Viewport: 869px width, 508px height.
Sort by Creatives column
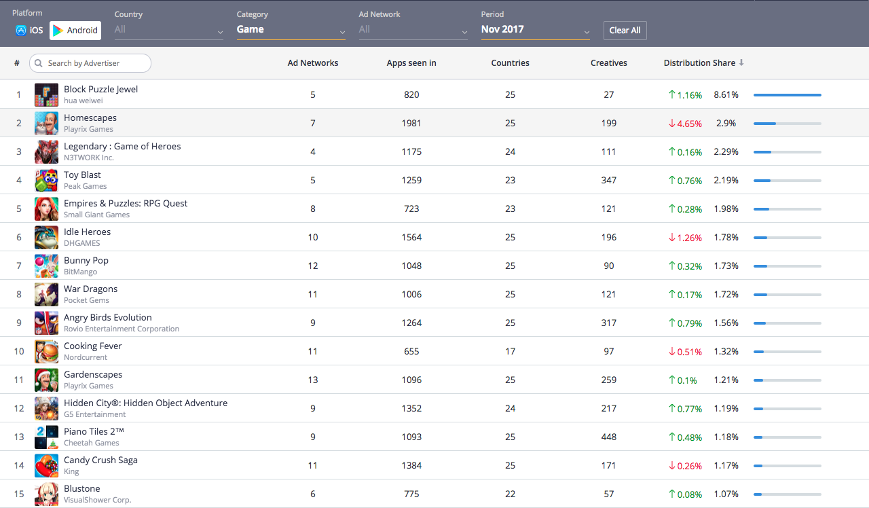point(609,63)
